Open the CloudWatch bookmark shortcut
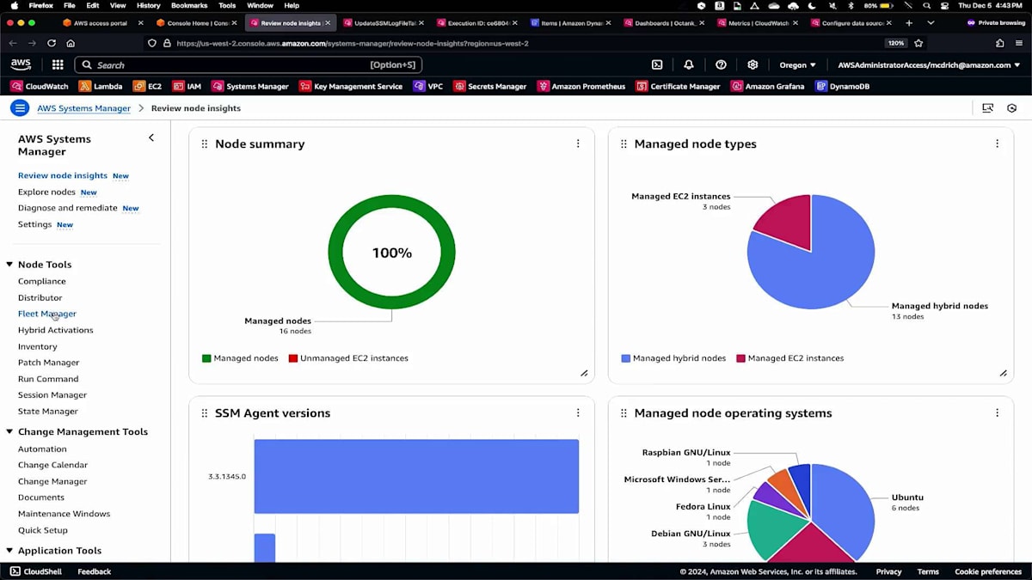This screenshot has height=580, width=1032. [x=40, y=86]
